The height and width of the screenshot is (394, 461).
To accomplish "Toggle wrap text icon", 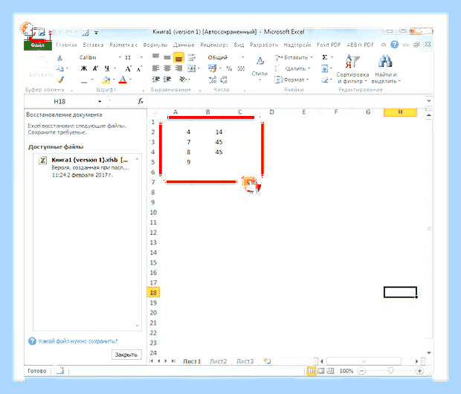I will point(191,58).
